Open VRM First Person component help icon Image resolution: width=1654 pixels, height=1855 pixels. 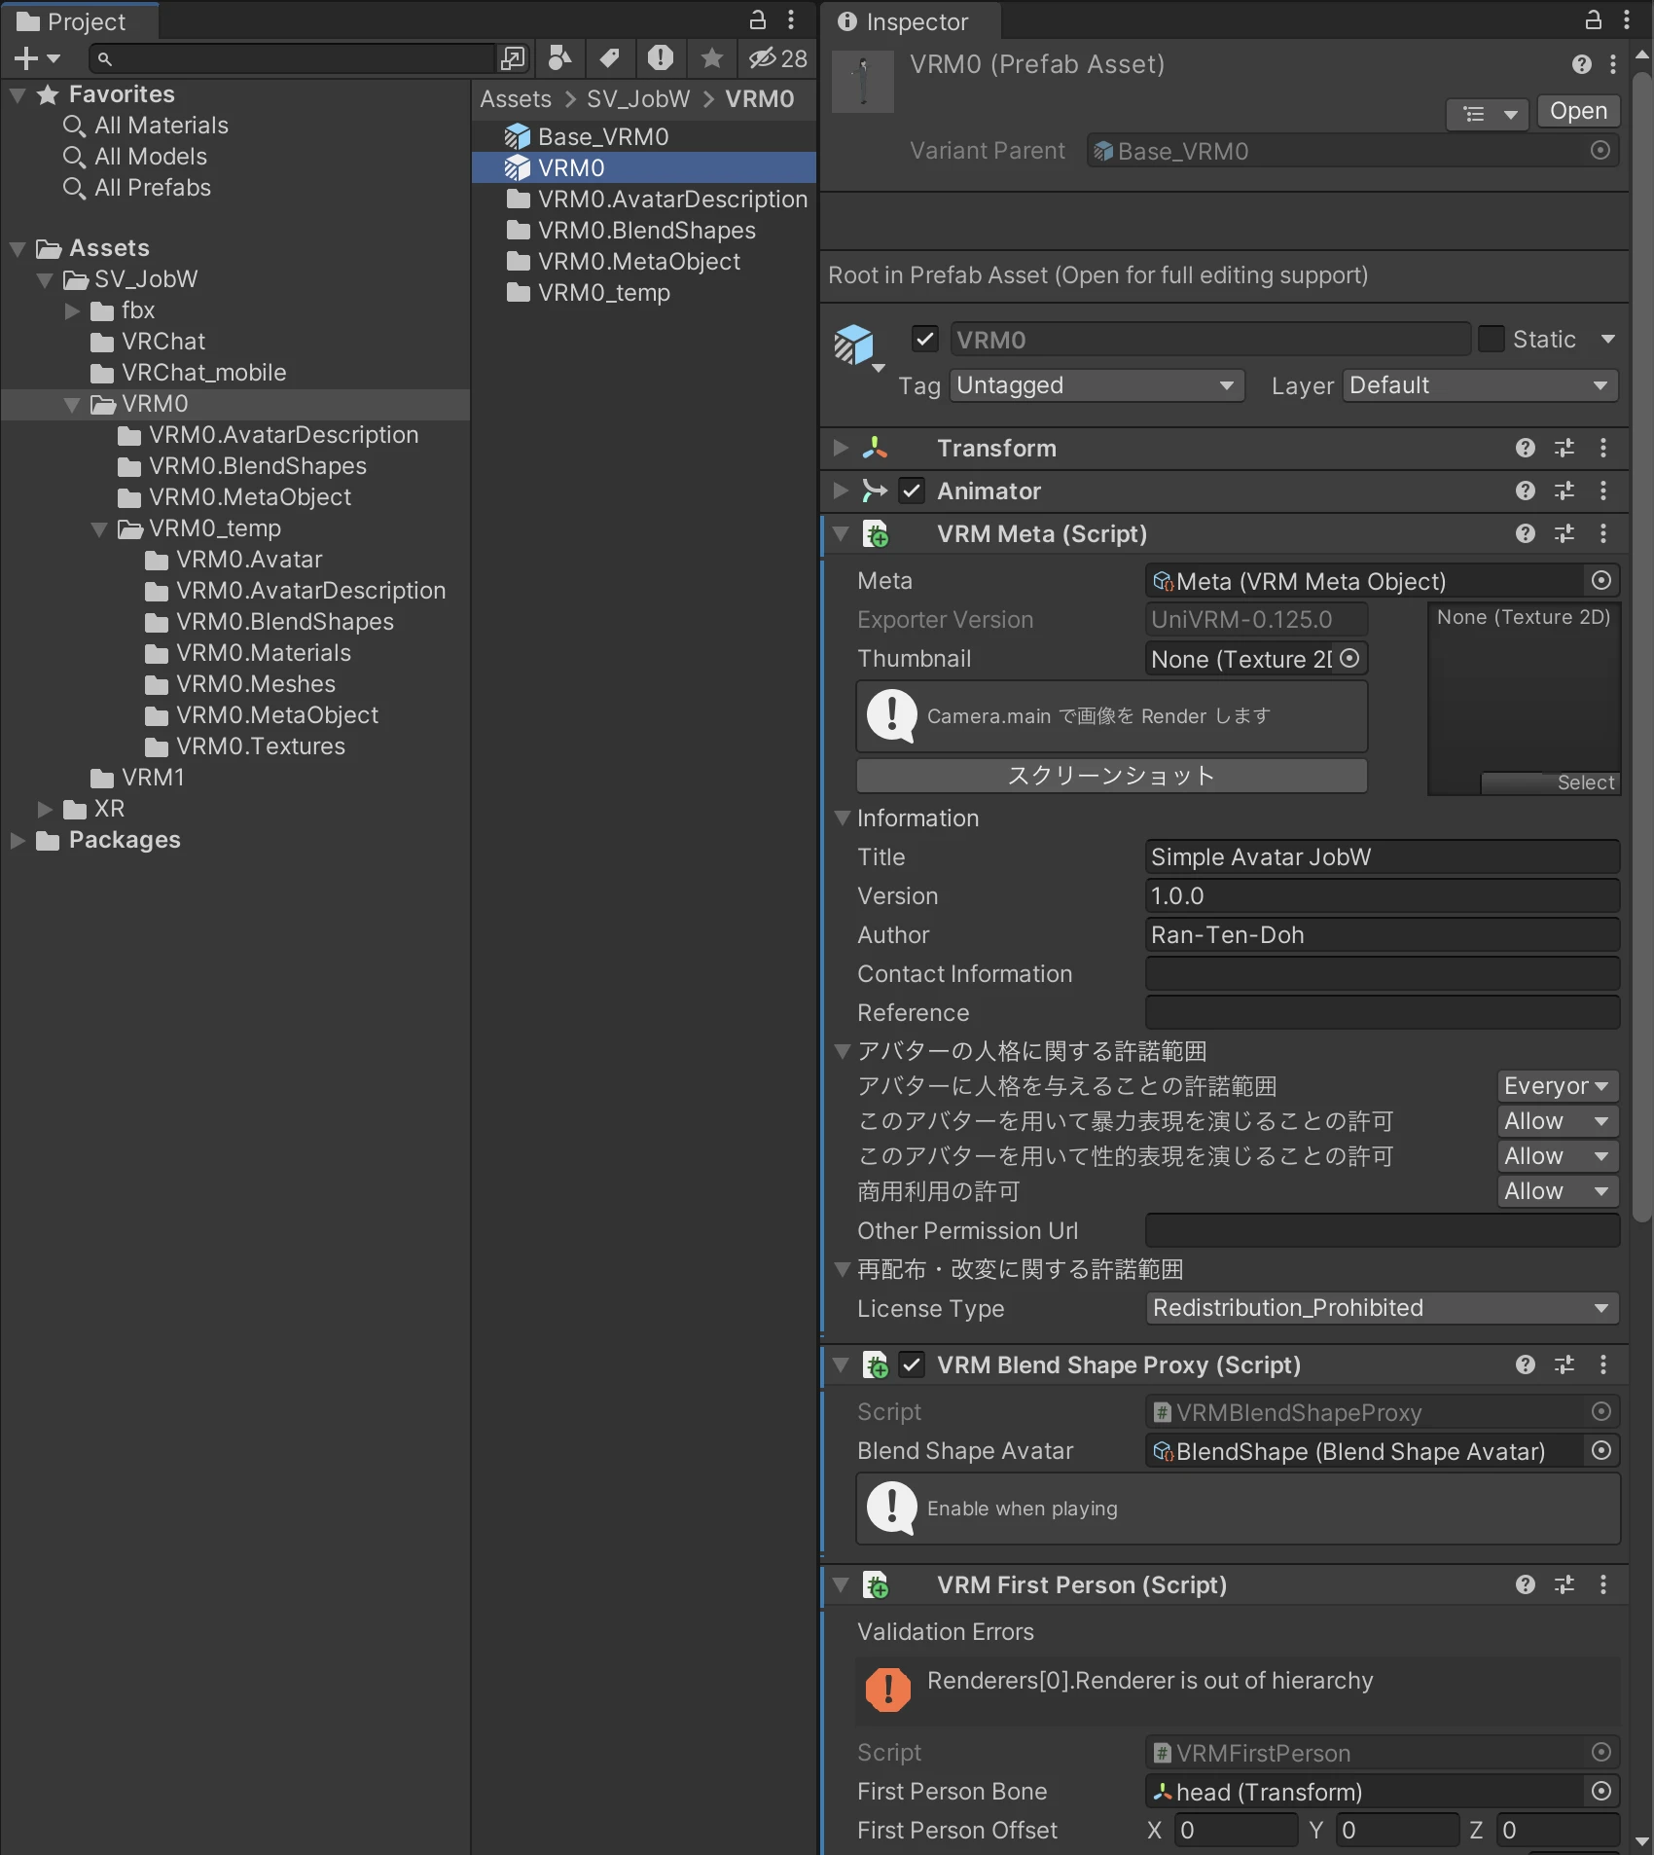click(x=1526, y=1584)
